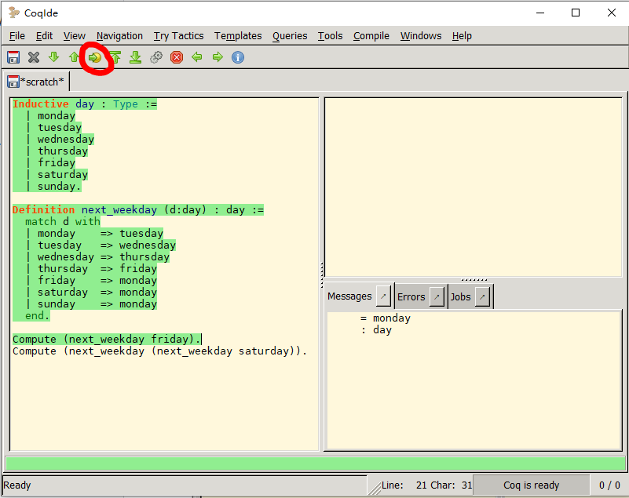
Task: Click the green proof progress bar
Action: coord(314,463)
